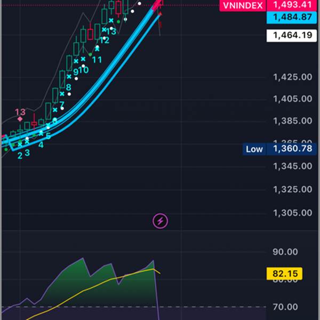320x320 pixels.
Task: Click the 90.00 indicator axis label
Action: (285, 252)
